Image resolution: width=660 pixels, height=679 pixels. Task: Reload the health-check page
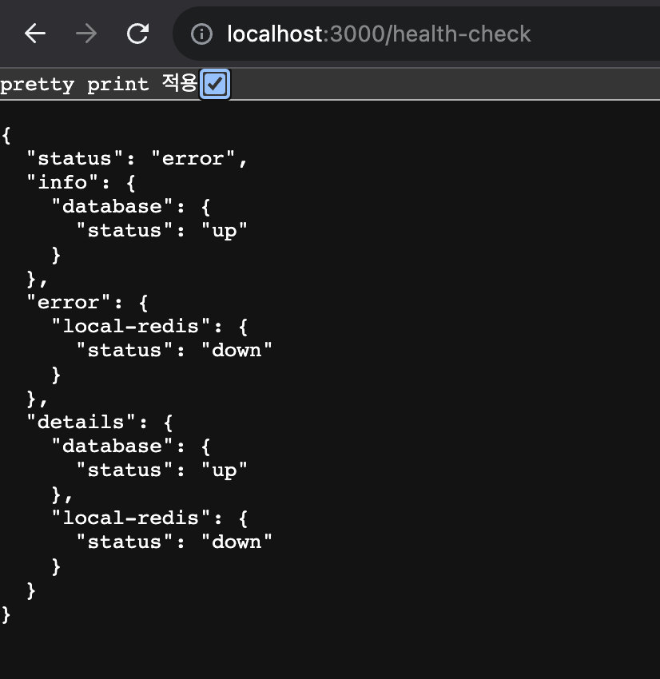(137, 34)
